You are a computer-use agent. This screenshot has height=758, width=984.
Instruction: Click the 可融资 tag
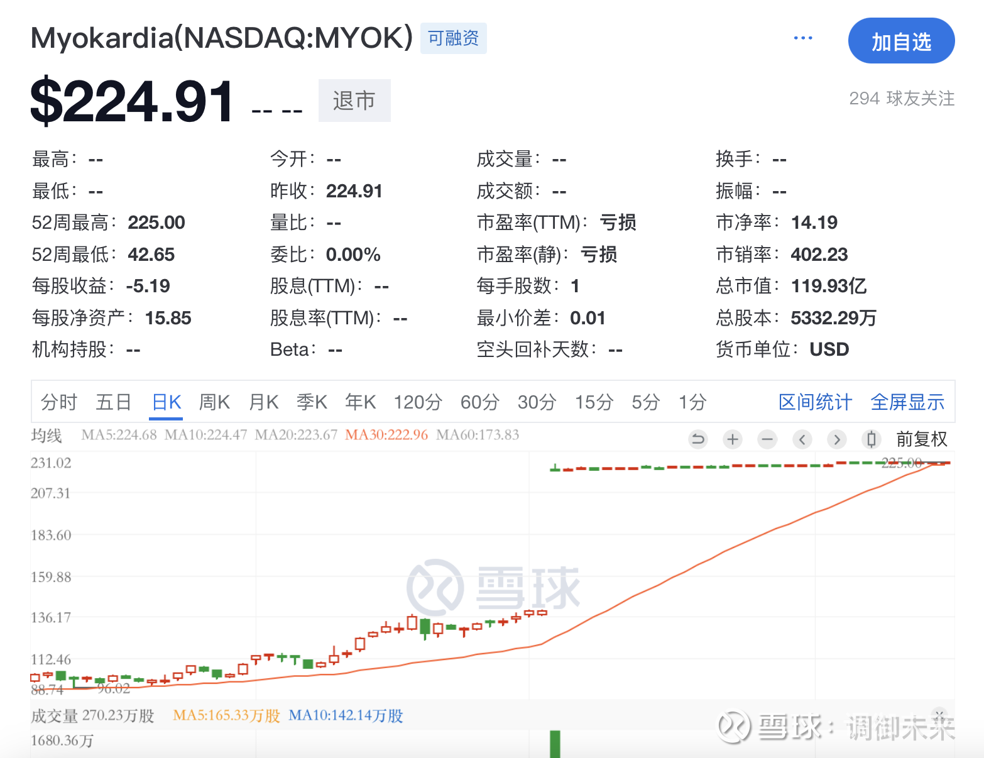coord(454,38)
